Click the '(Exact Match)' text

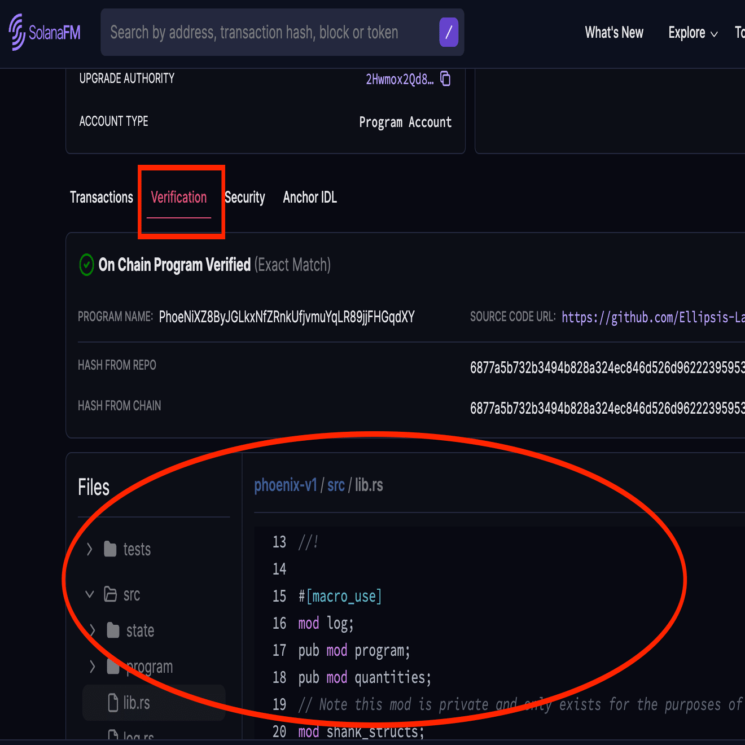pos(292,265)
